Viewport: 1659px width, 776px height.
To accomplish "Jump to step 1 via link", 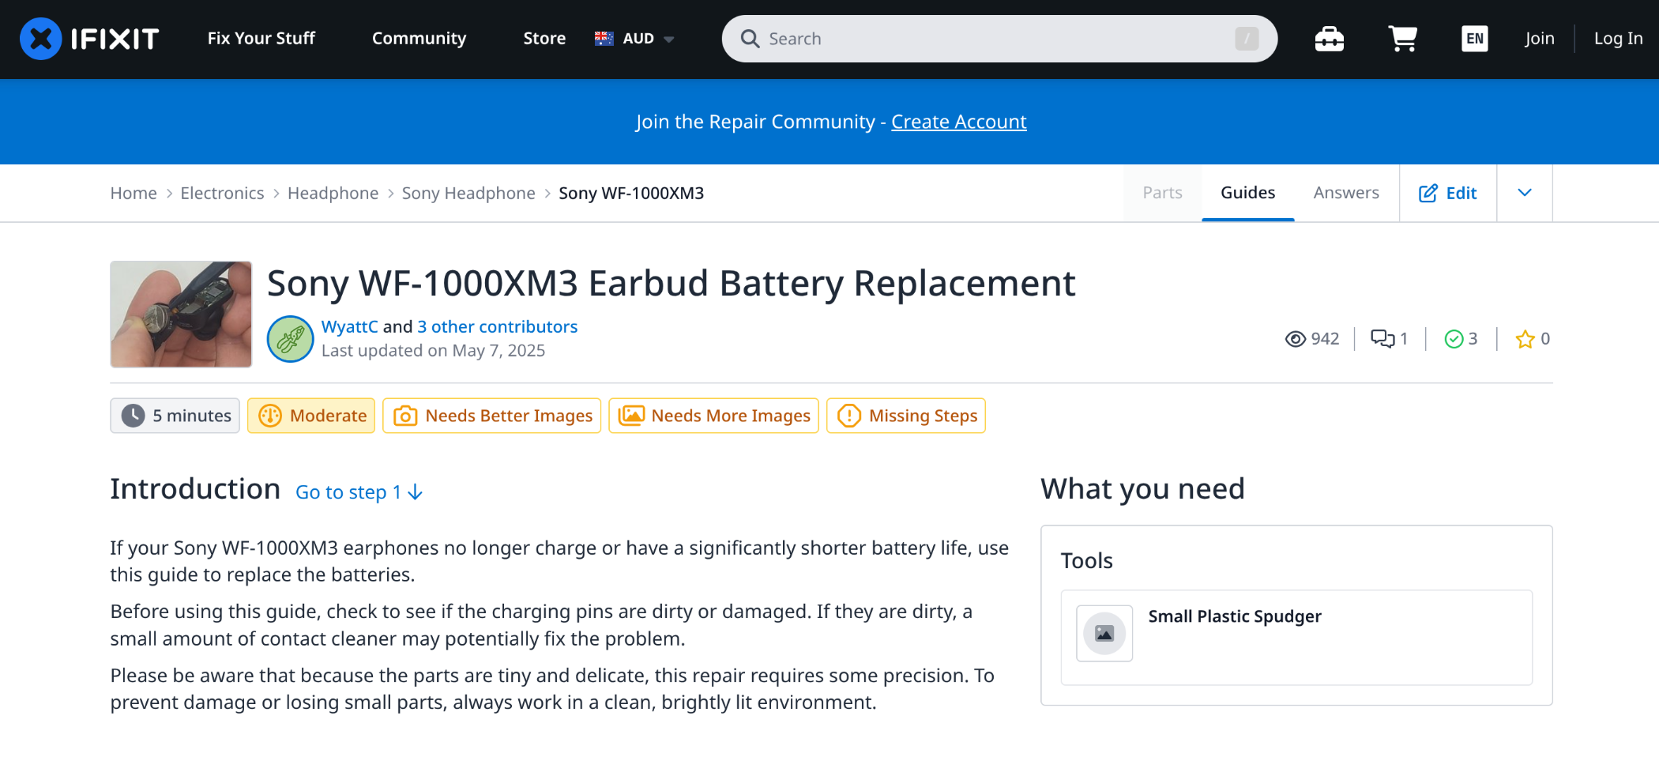I will pyautogui.click(x=359, y=492).
